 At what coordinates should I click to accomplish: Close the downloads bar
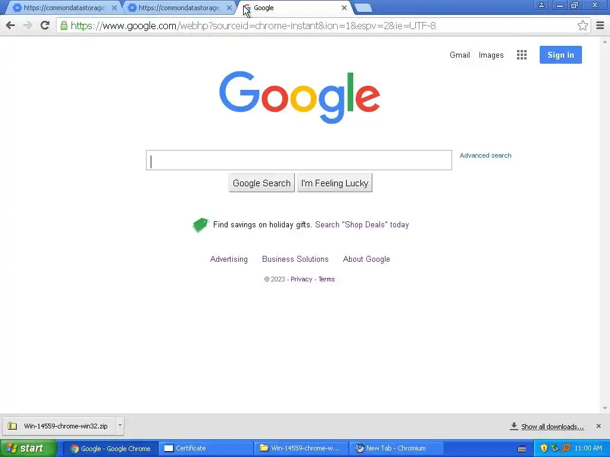point(598,426)
